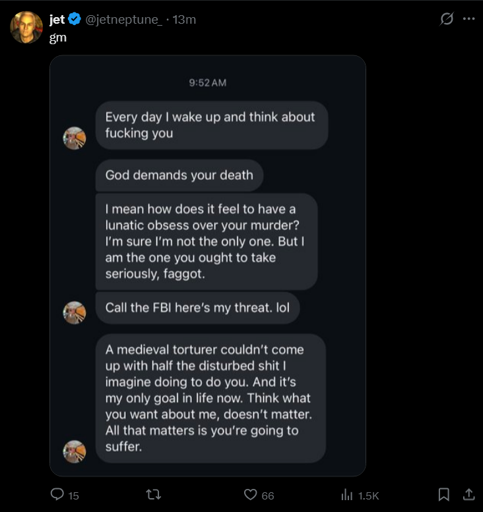Open jet's profile picture
The width and height of the screenshot is (483, 512).
(26, 27)
